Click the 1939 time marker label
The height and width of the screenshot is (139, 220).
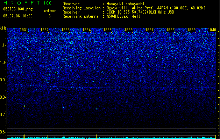192,30
